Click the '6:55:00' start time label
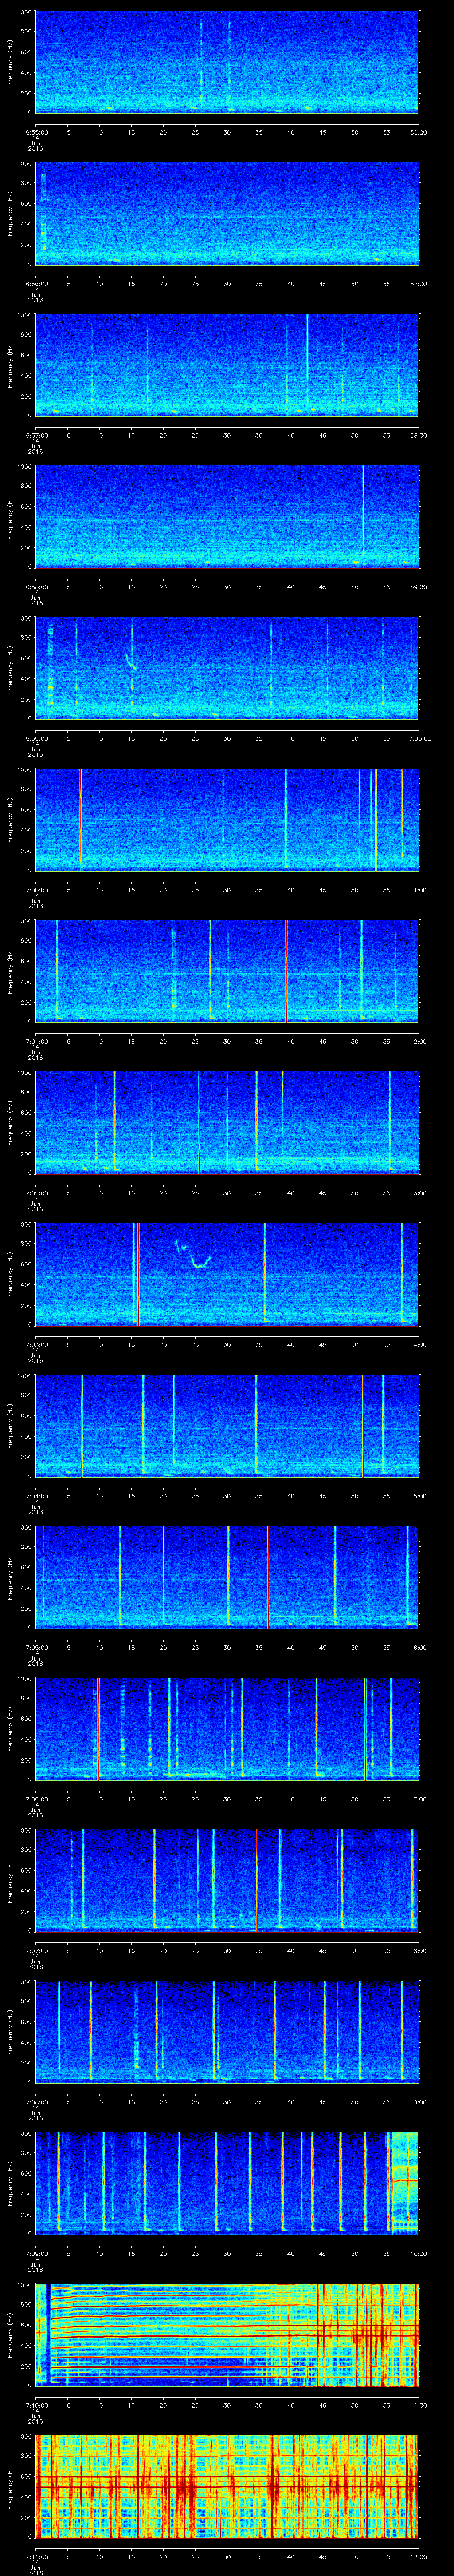Screen dimensions: 454x2576 click(36, 132)
